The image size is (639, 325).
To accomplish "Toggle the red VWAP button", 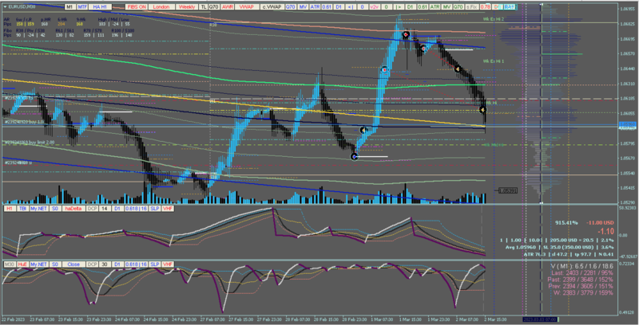I will (247, 7).
